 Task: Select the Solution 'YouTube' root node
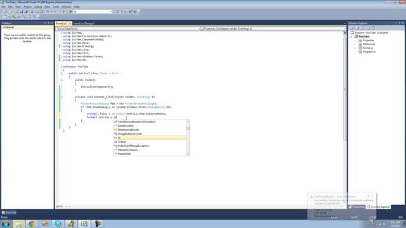pos(371,33)
